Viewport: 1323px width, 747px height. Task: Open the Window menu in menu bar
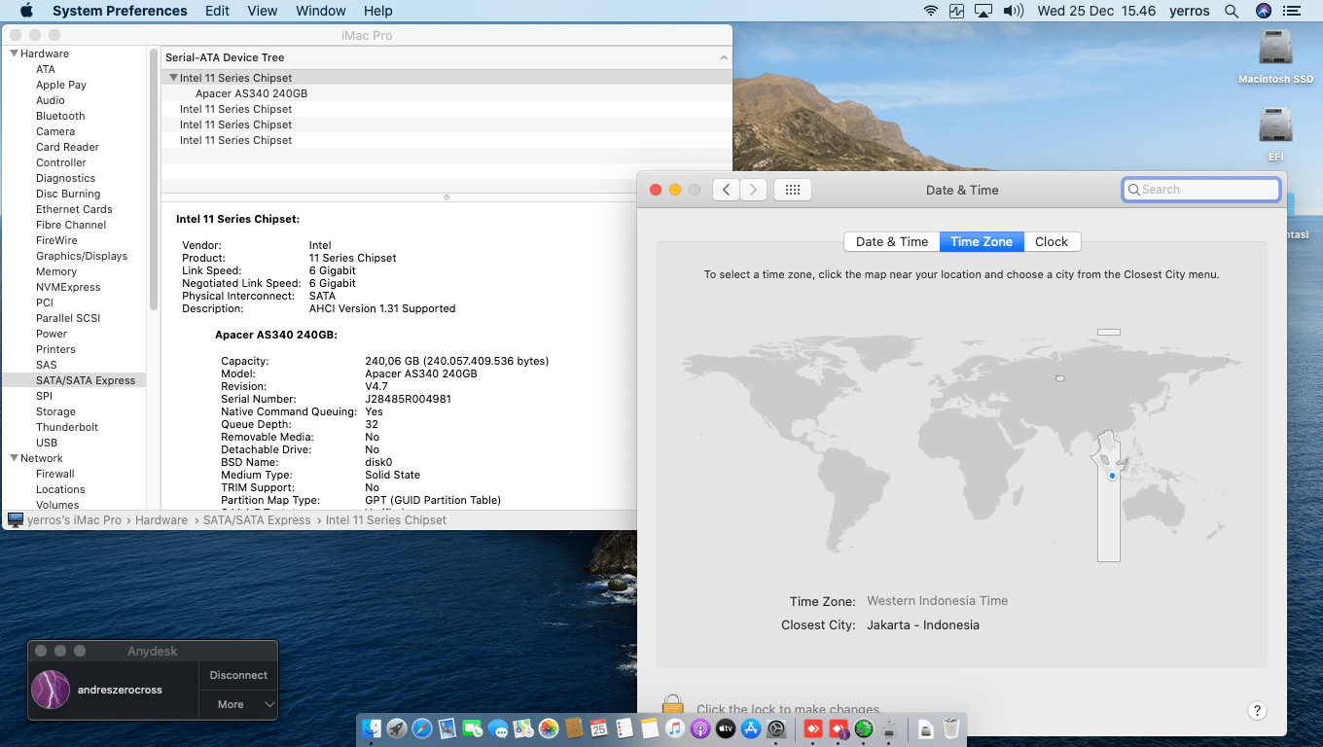coord(320,11)
